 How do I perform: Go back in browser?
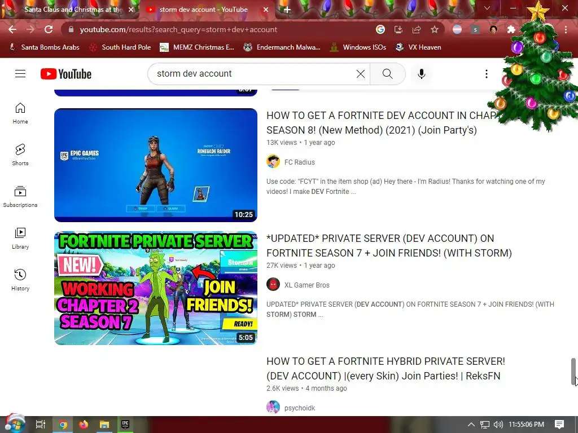coord(12,29)
